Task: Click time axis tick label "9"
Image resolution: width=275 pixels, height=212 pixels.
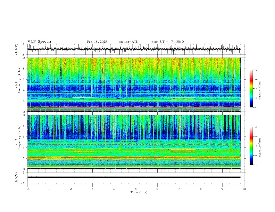Action: pyautogui.click(x=222, y=189)
